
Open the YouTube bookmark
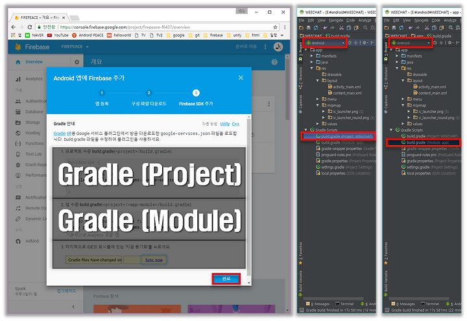click(x=58, y=35)
